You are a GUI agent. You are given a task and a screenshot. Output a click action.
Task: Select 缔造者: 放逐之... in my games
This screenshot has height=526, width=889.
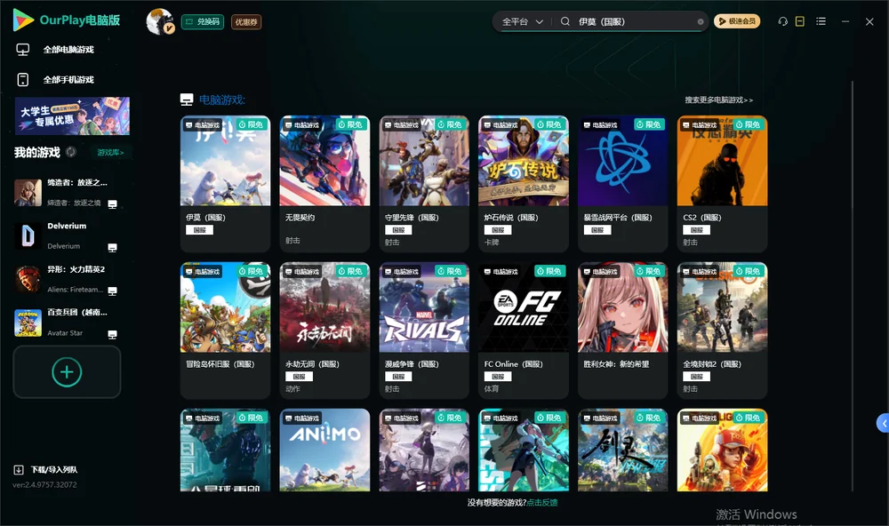click(67, 193)
